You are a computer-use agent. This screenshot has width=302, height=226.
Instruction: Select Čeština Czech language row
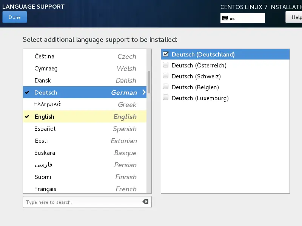85,56
